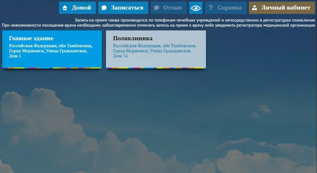The width and height of the screenshot is (317, 173).
Task: Open the Отзыв menu item
Action: [x=168, y=8]
